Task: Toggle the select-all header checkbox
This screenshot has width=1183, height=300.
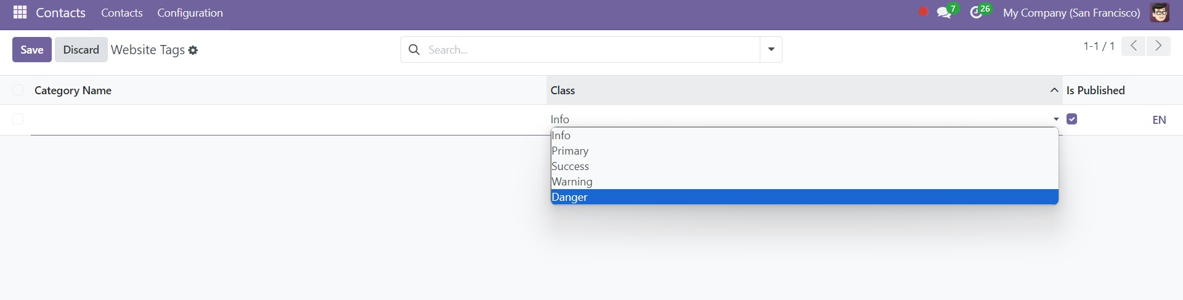Action: [x=18, y=91]
